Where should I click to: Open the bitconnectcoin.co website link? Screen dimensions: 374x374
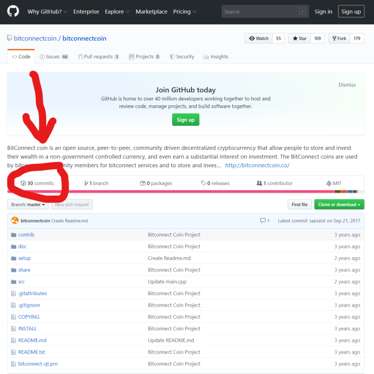coord(257,165)
